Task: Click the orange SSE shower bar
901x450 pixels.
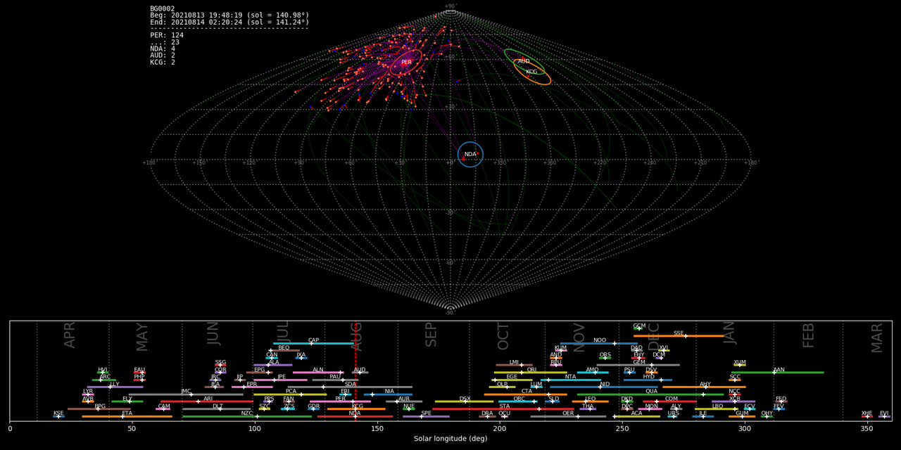Action: (x=679, y=336)
